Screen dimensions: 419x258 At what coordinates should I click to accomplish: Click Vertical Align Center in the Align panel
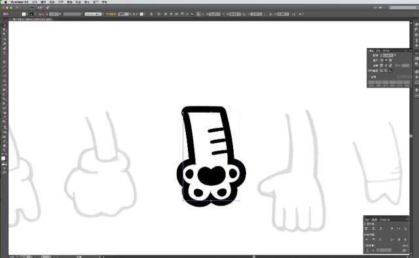399,229
